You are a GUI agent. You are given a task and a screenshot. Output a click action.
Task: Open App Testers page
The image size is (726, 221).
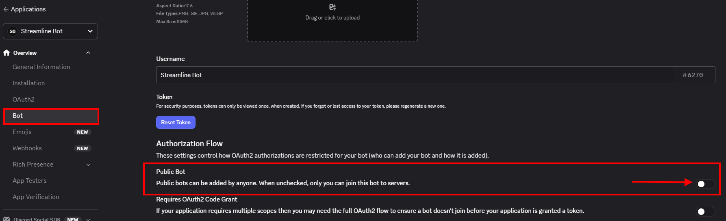click(x=30, y=181)
